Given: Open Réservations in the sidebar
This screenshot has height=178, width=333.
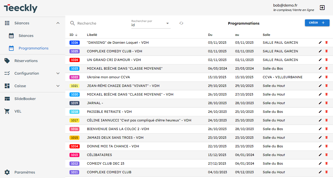Looking at the screenshot, I should (26, 61).
